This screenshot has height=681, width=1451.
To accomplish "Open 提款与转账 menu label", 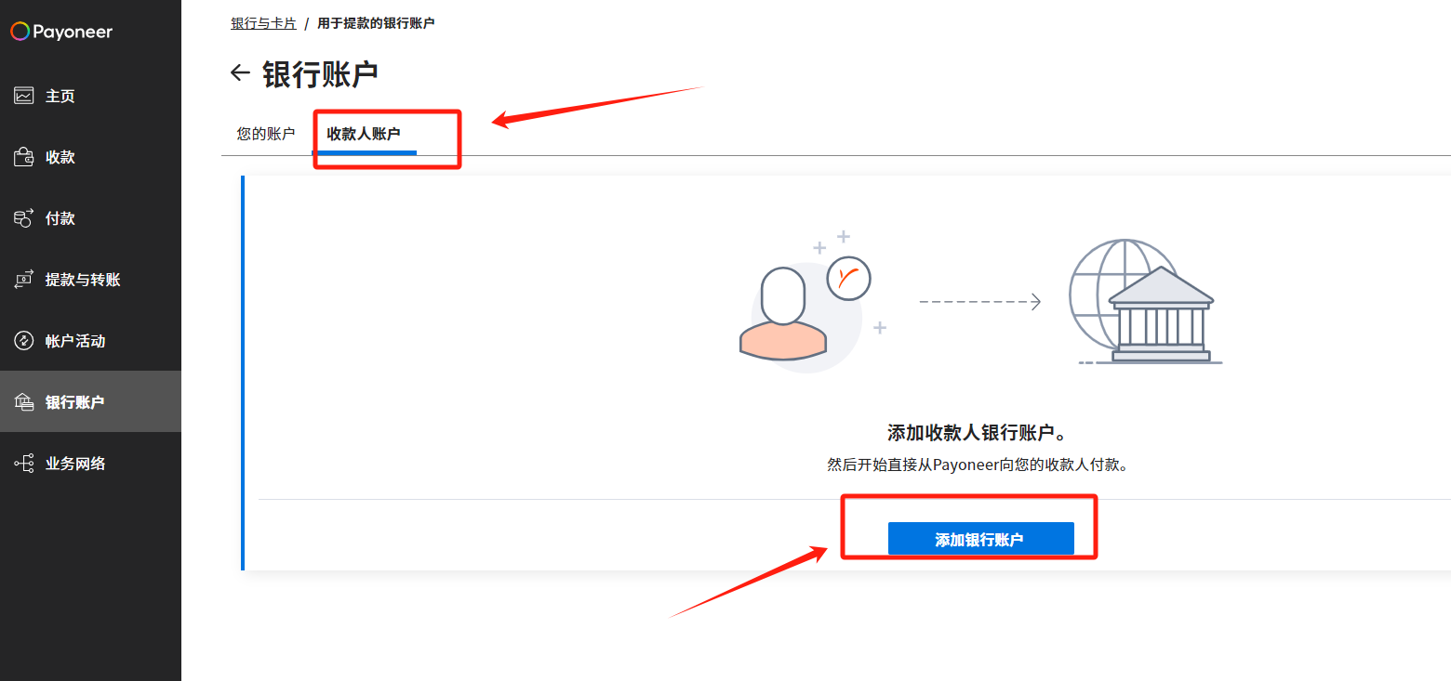I will pyautogui.click(x=83, y=280).
